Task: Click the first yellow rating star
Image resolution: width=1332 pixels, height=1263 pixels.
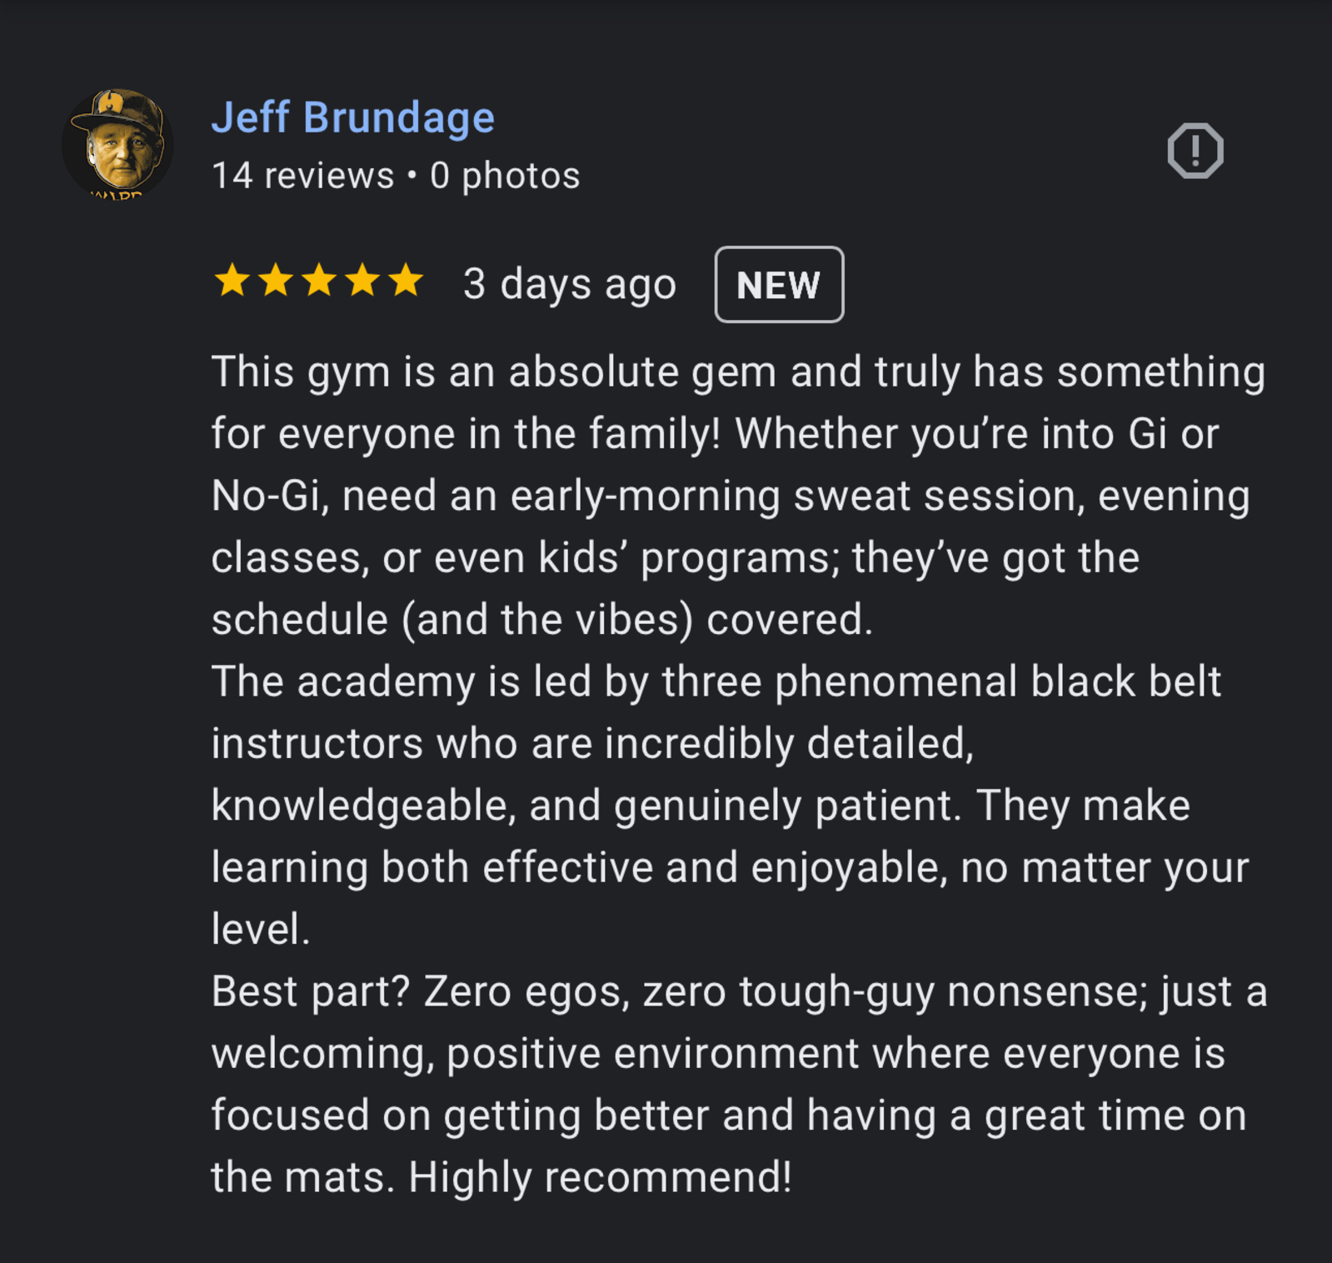Action: pyautogui.click(x=232, y=281)
